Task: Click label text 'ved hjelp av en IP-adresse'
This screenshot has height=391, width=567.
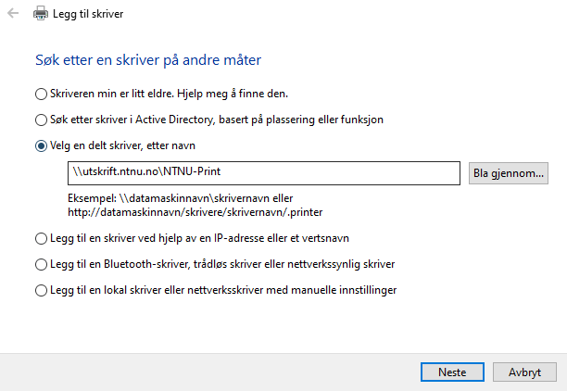Action: (x=211, y=238)
